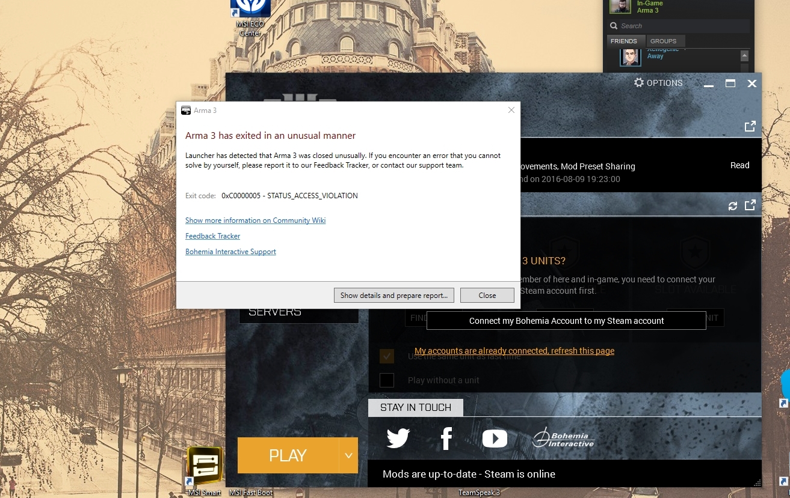The image size is (790, 498).
Task: Click the launcher resize grip corner
Action: click(757, 482)
